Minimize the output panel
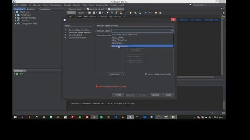 [223, 80]
